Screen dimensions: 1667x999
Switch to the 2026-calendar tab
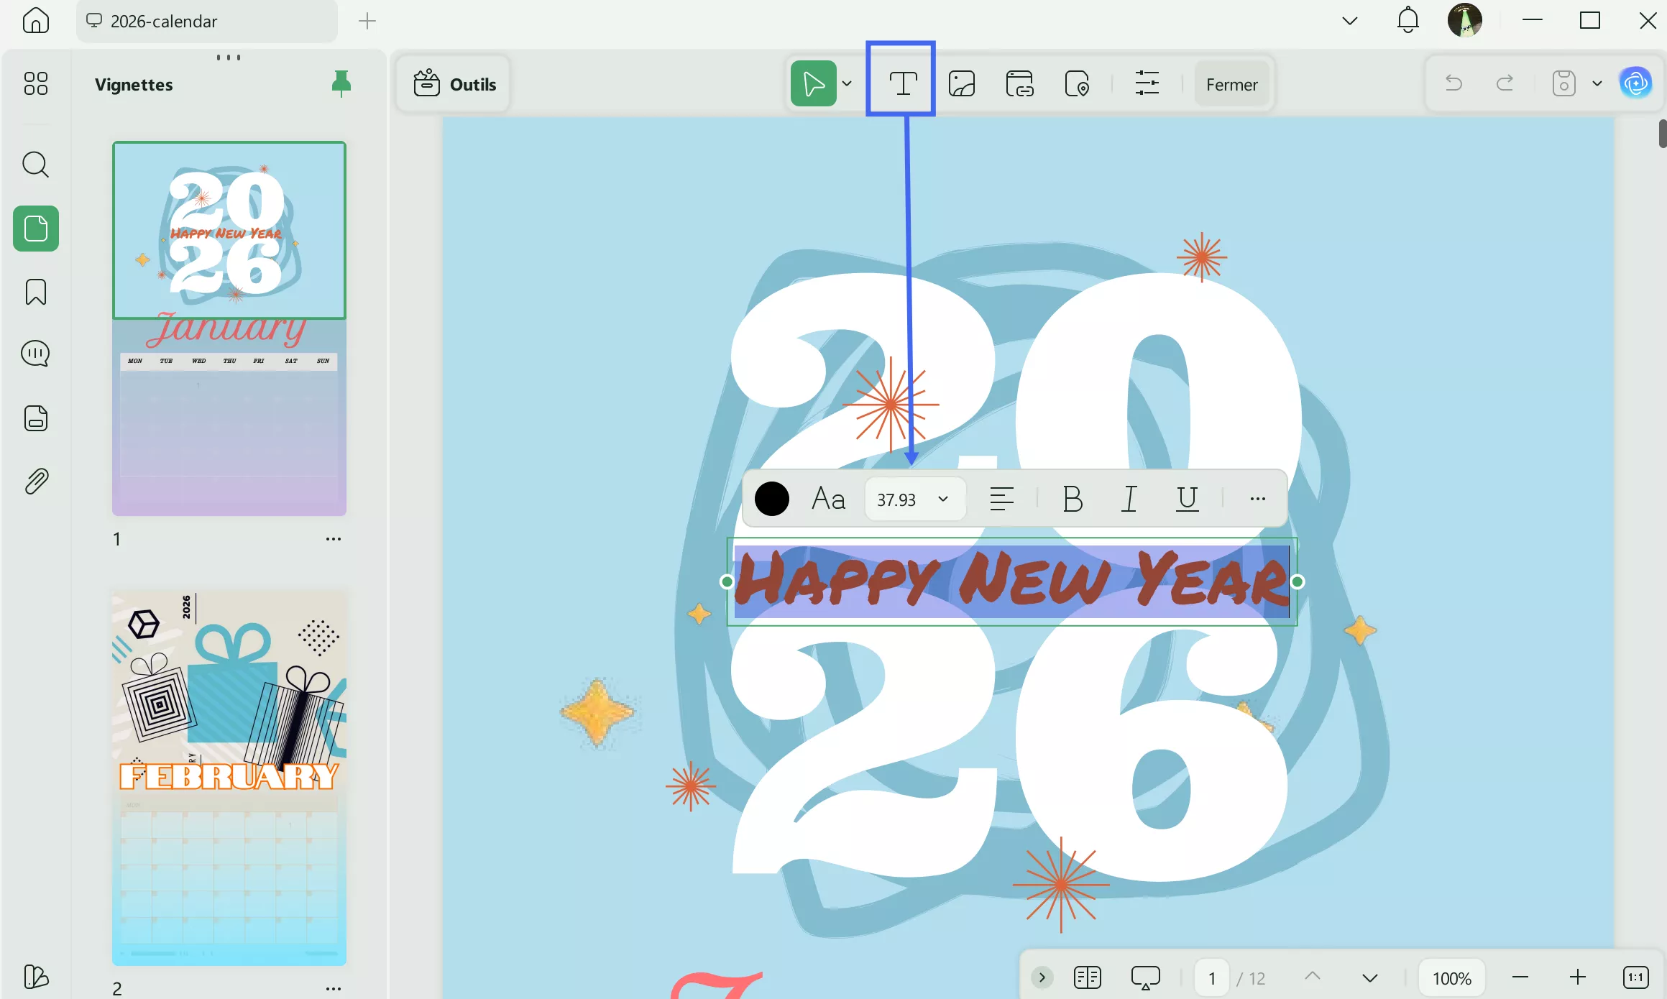click(x=164, y=21)
